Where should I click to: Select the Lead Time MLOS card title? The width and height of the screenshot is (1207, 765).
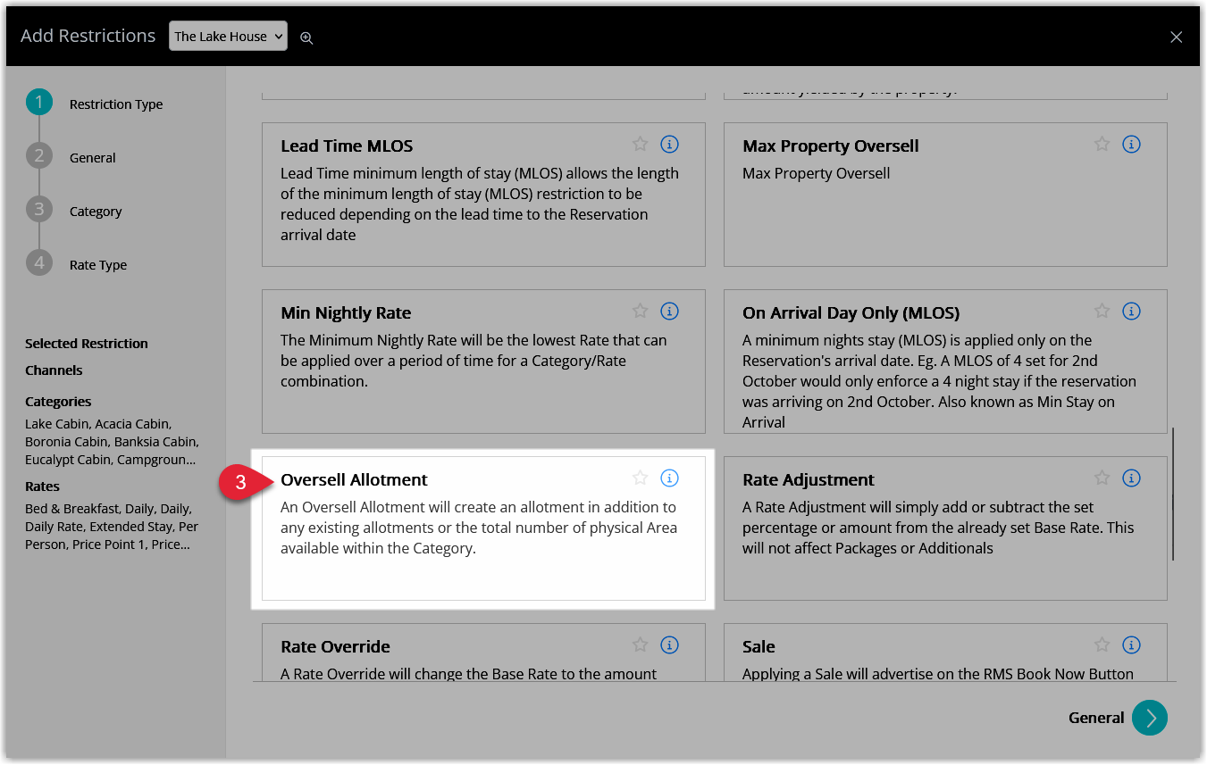(347, 146)
